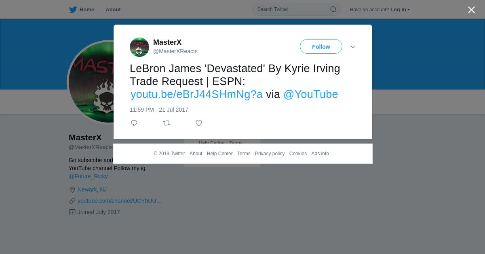Close the tweet overlay with the X
Viewport: 485px width, 254px height.
pos(471,10)
